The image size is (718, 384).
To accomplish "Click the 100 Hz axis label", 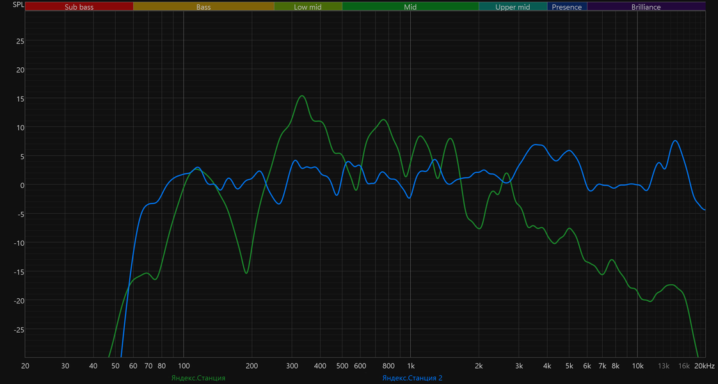I will 184,365.
